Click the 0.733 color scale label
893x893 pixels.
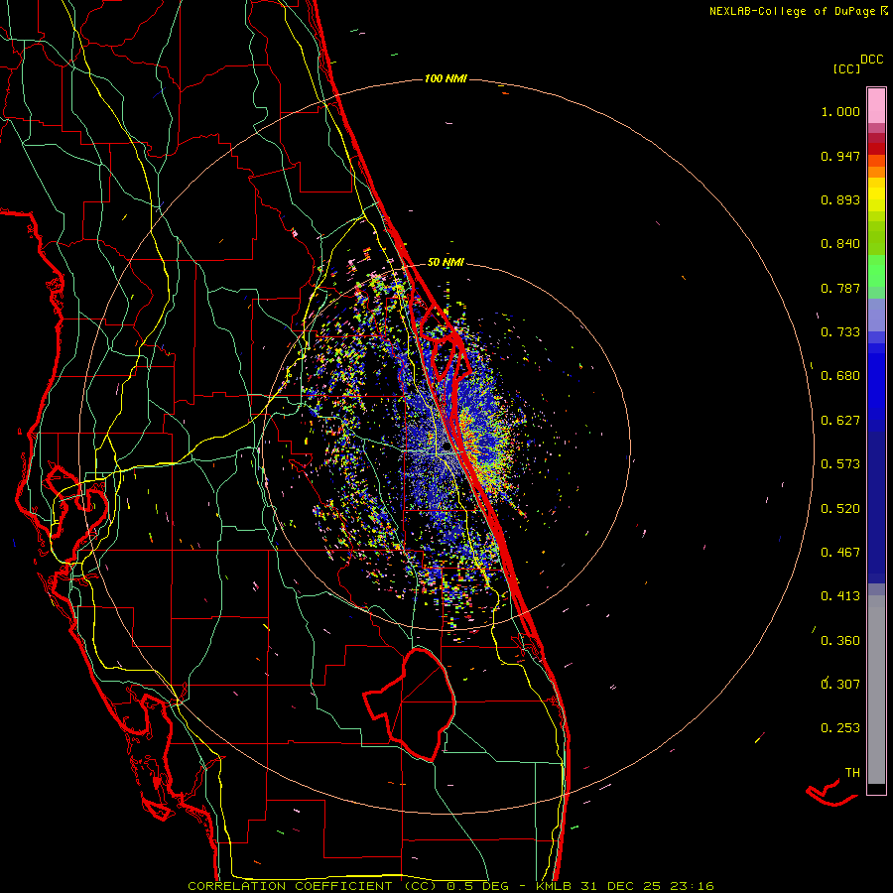click(840, 332)
